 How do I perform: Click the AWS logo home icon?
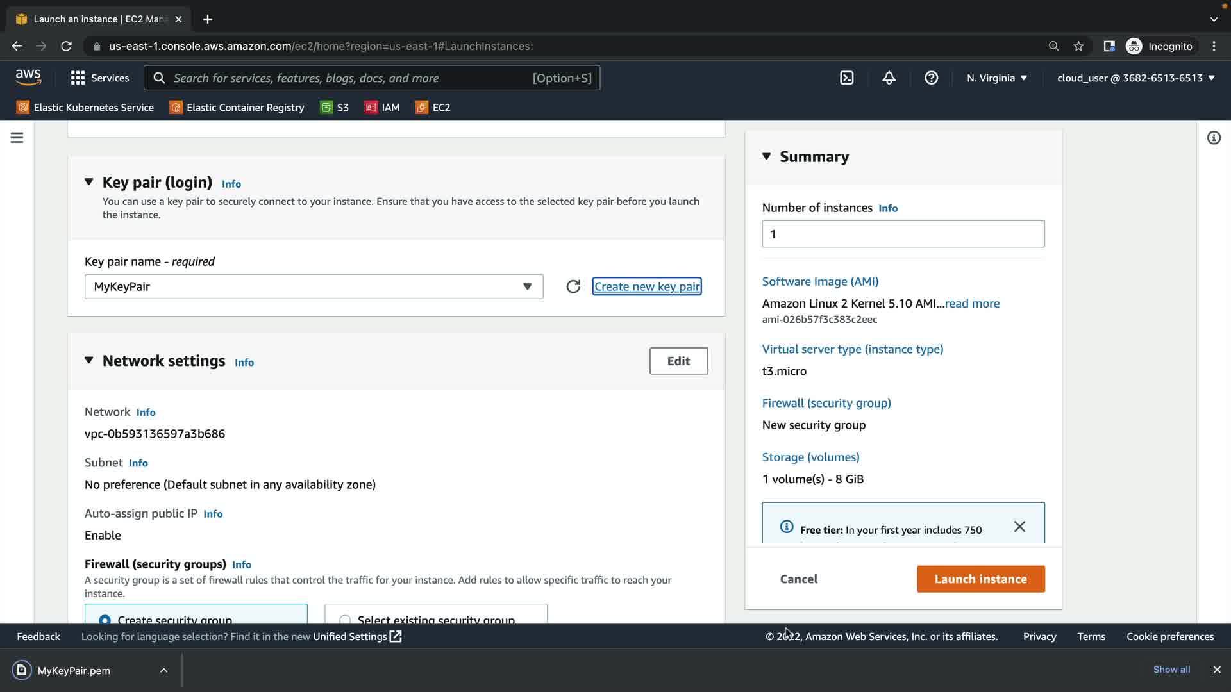(28, 77)
